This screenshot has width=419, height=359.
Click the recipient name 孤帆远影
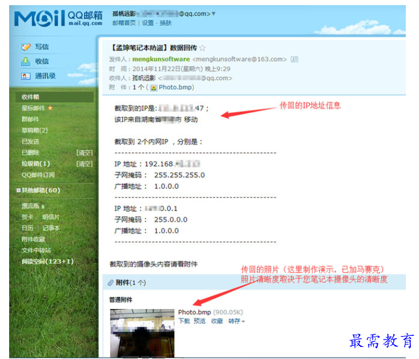pos(144,79)
